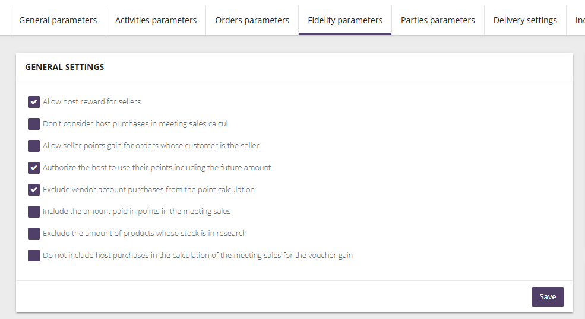Uncheck Allow host reward for sellers
The image size is (585, 319).
[34, 102]
